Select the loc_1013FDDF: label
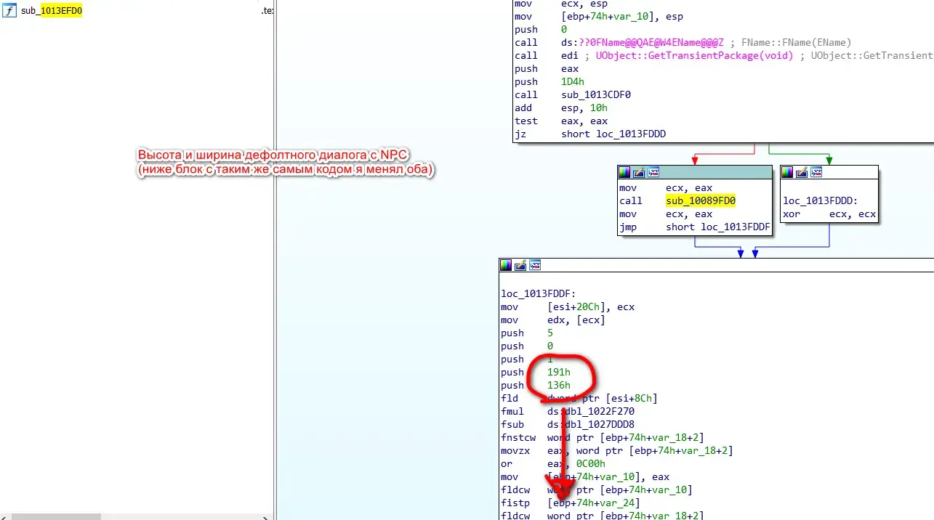This screenshot has height=520, width=934. [x=539, y=294]
